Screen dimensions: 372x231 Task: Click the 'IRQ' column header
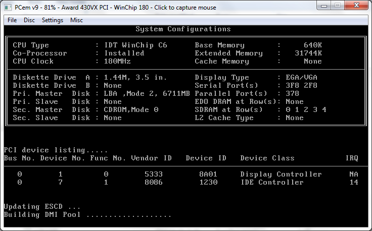(x=352, y=158)
